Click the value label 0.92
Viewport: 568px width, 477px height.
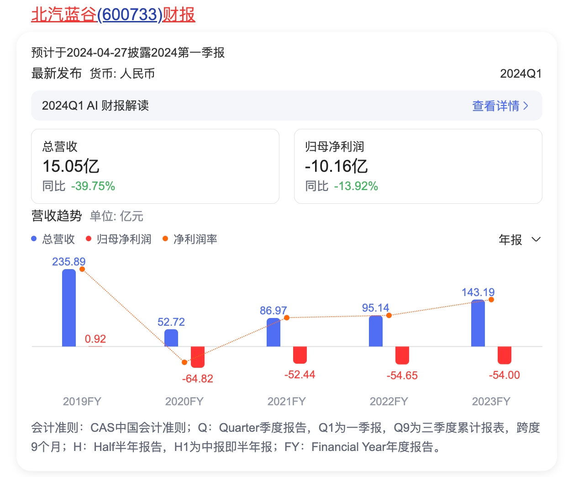pyautogui.click(x=95, y=339)
